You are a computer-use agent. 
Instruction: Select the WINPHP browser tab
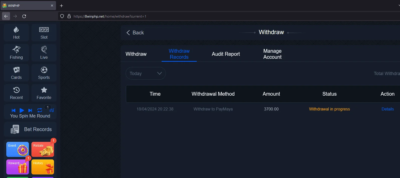pos(28,6)
